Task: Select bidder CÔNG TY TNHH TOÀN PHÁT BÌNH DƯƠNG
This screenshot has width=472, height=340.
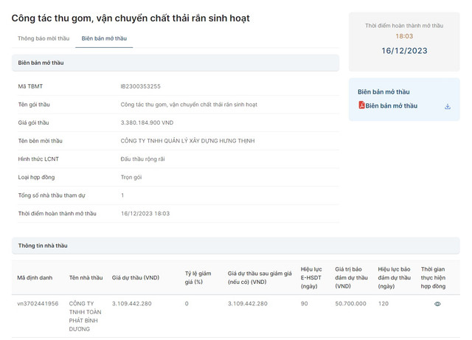Action: point(85,316)
